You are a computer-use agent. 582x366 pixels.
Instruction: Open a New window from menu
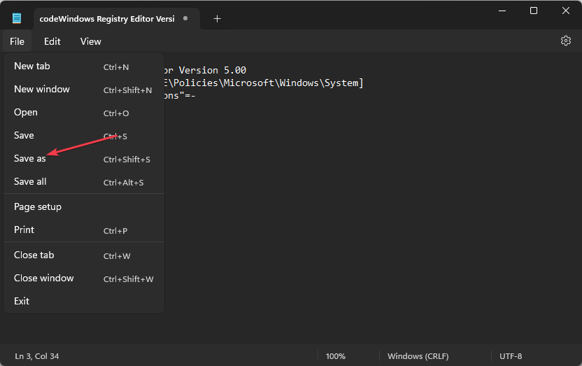coord(42,90)
